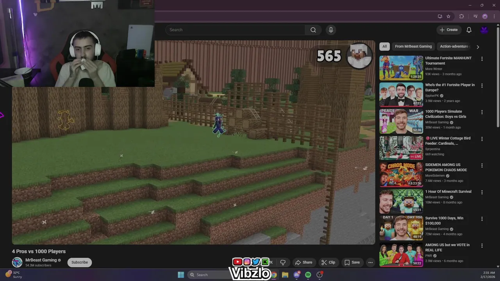Open options for SIDEMEN AMONG US video

pyautogui.click(x=482, y=165)
